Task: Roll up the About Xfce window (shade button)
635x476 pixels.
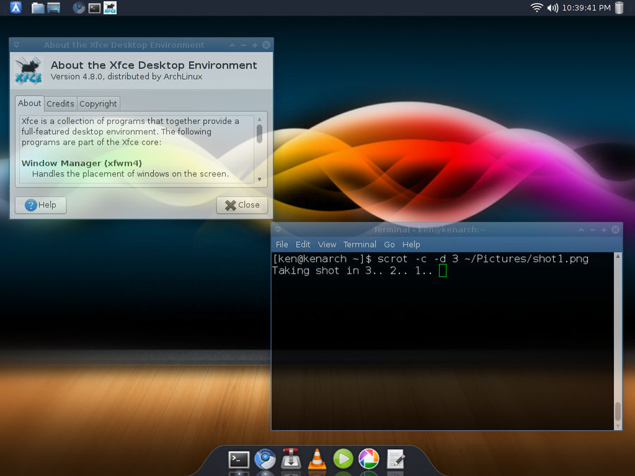Action: click(232, 45)
